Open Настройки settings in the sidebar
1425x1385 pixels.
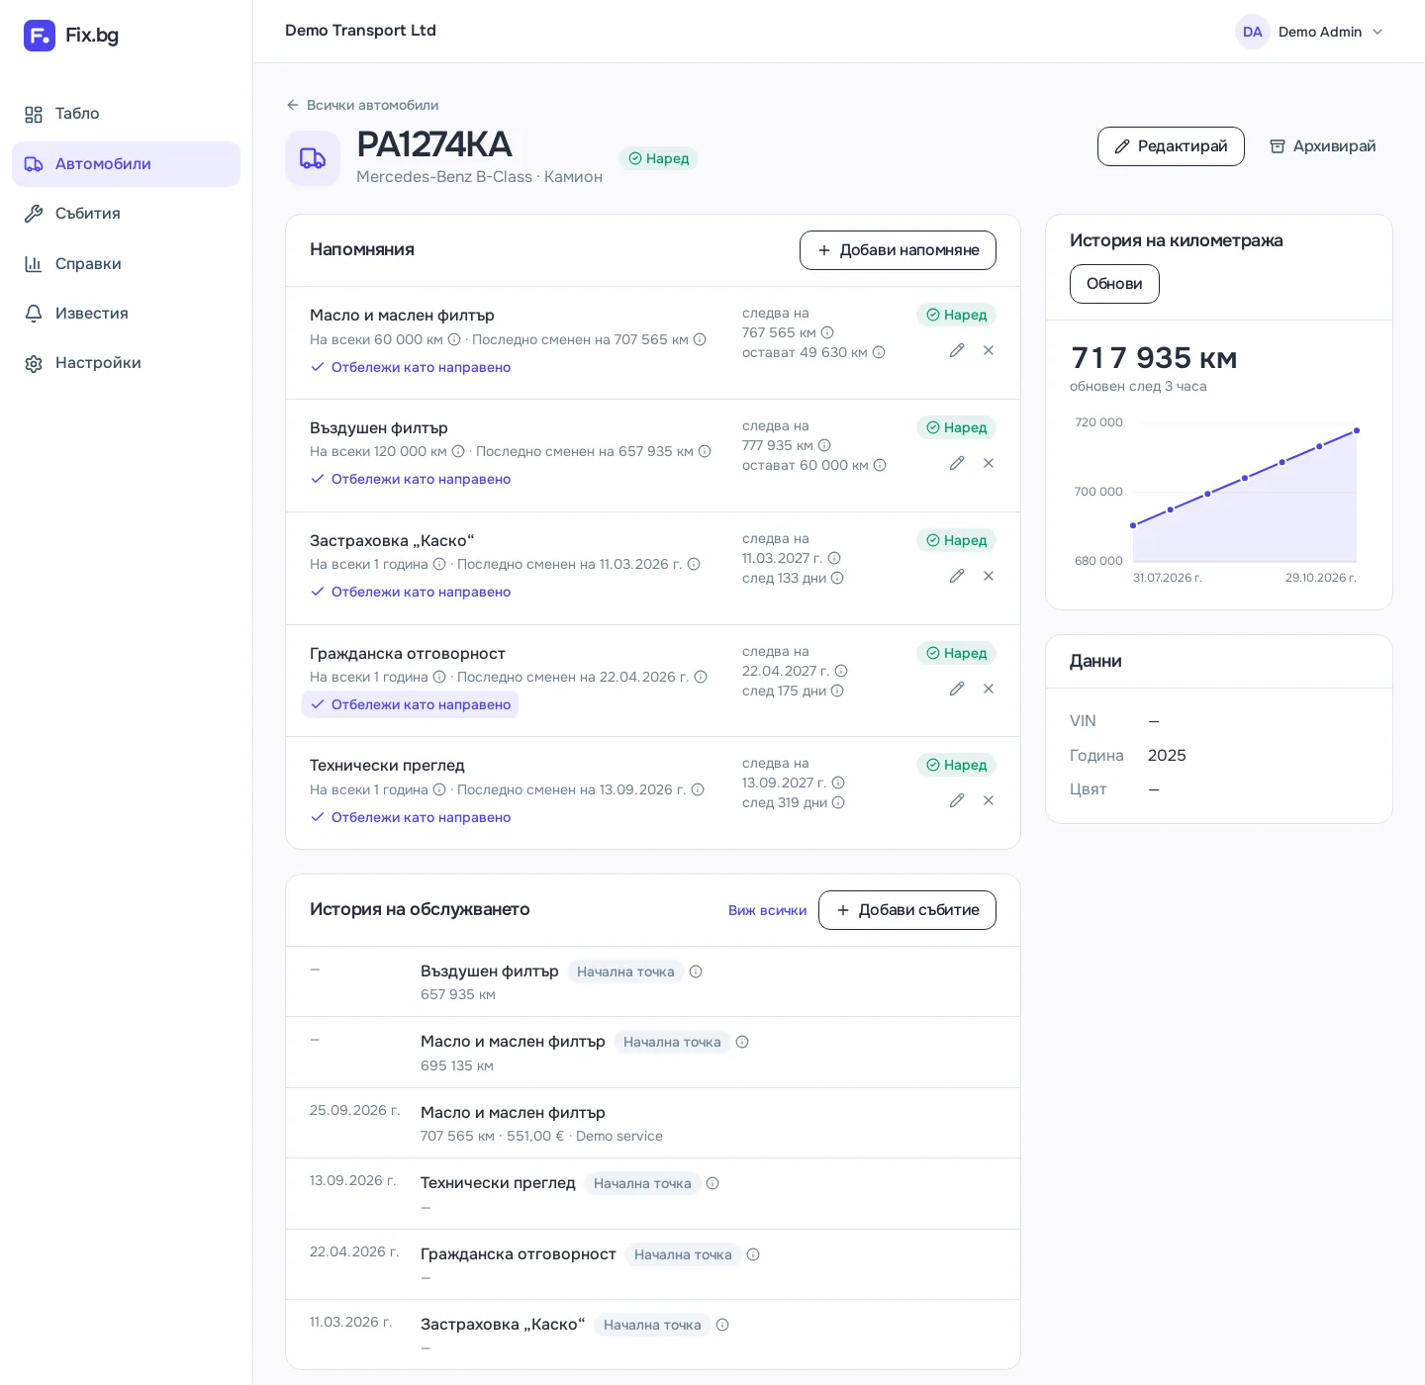126,363
